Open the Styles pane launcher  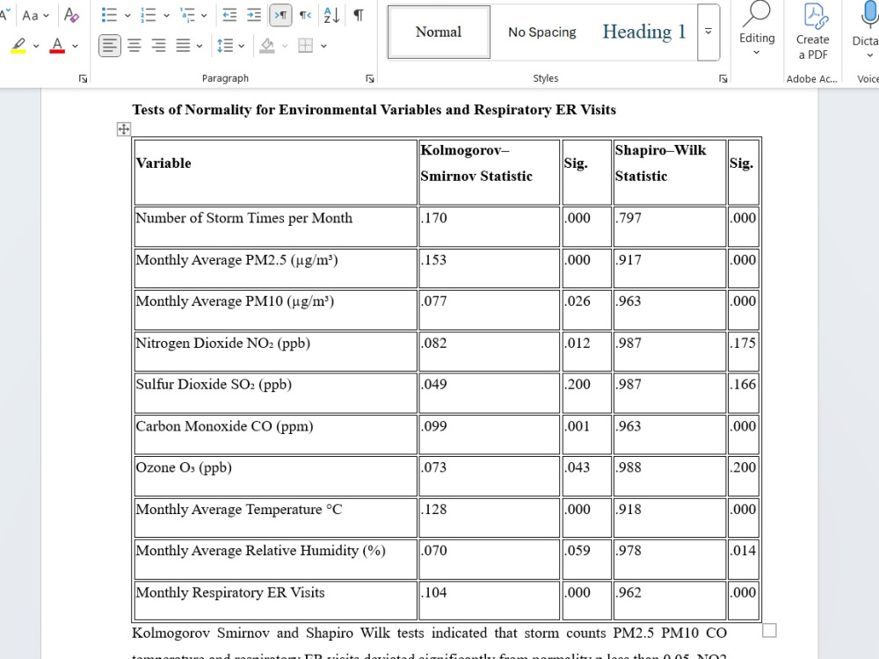click(x=723, y=79)
